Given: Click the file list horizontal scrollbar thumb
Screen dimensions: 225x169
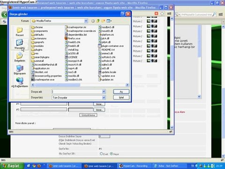Looking at the screenshot, I should [x=58, y=85].
